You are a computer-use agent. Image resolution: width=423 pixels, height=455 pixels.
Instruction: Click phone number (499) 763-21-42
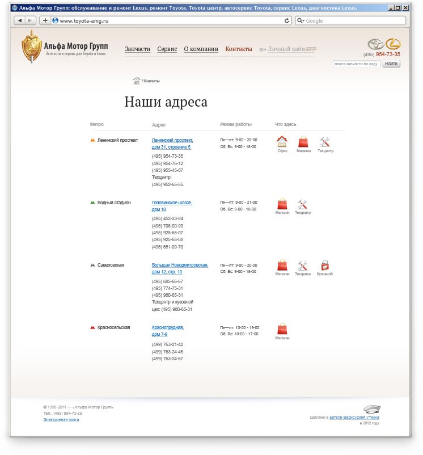pyautogui.click(x=167, y=344)
